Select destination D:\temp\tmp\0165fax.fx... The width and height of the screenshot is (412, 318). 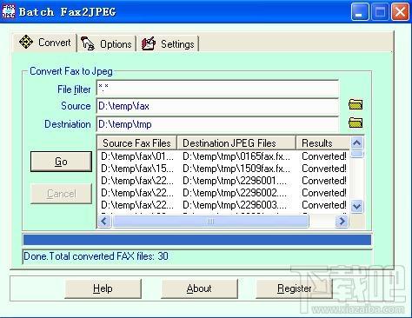coord(236,156)
